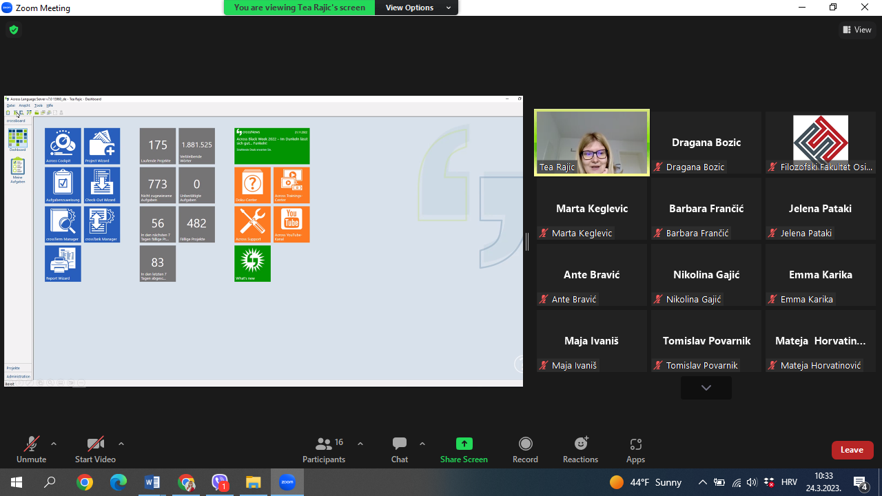
Task: Launch the Project Wizard tile
Action: pos(102,146)
